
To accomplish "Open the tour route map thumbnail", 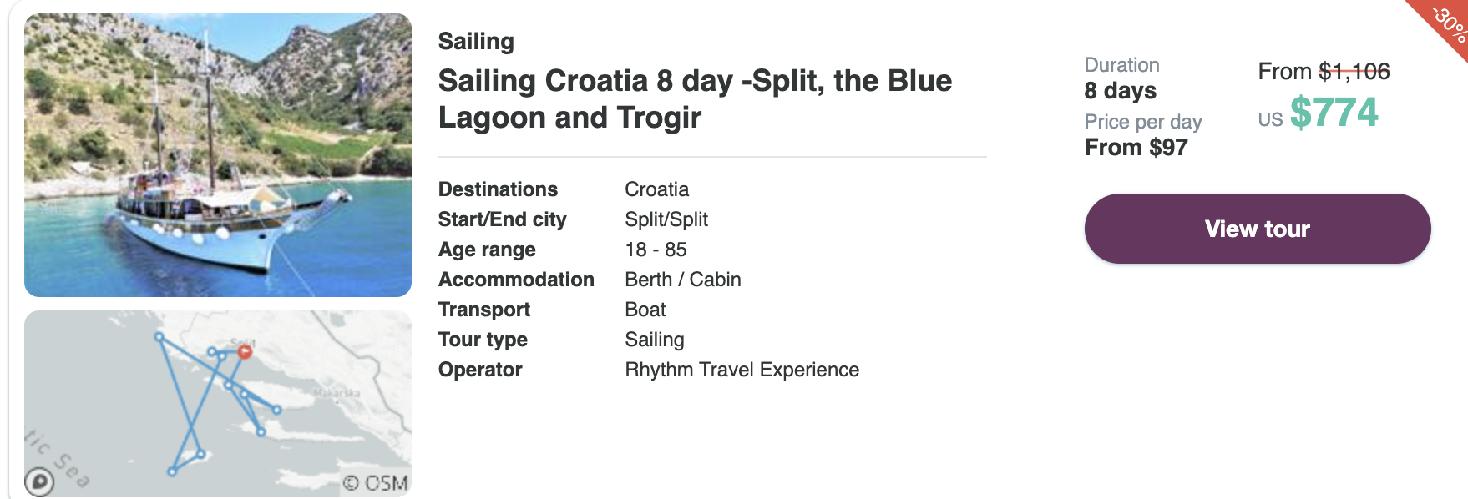I will click(218, 404).
